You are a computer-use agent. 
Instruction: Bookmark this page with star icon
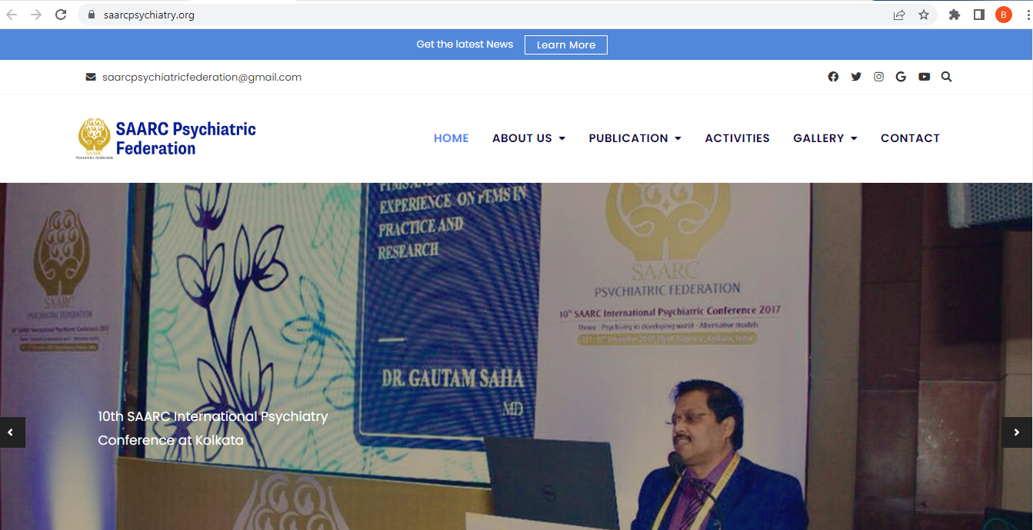click(x=924, y=15)
